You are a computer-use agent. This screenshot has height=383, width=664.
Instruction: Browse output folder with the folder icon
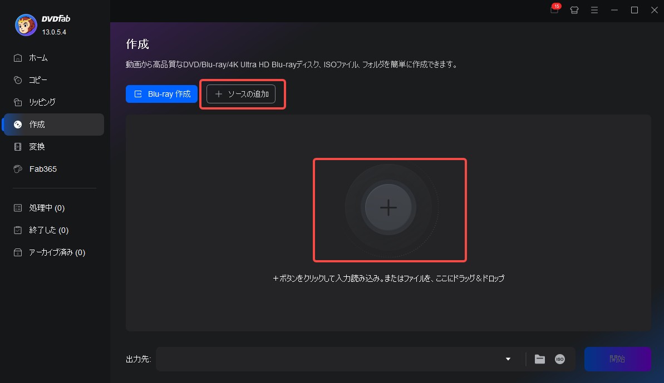pos(539,359)
